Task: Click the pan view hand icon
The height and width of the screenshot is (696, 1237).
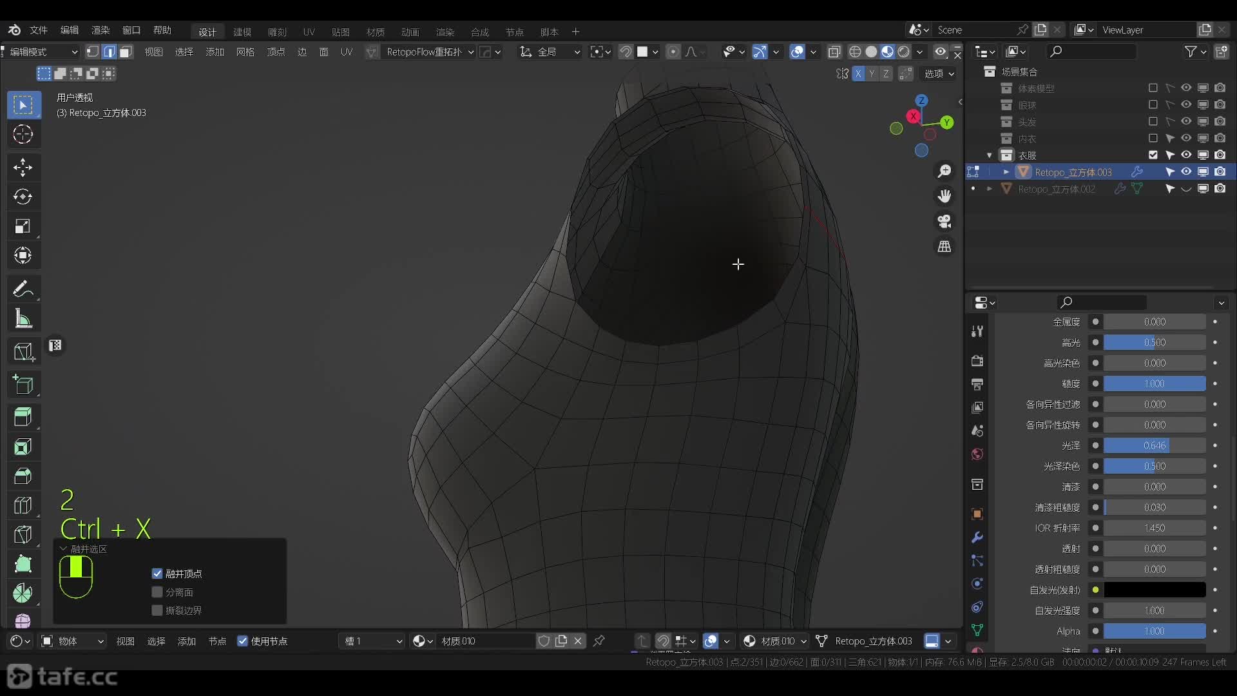Action: pyautogui.click(x=945, y=196)
